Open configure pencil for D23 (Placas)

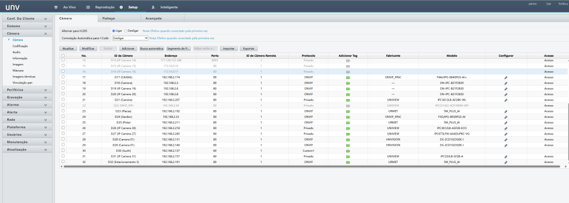[x=506, y=111]
